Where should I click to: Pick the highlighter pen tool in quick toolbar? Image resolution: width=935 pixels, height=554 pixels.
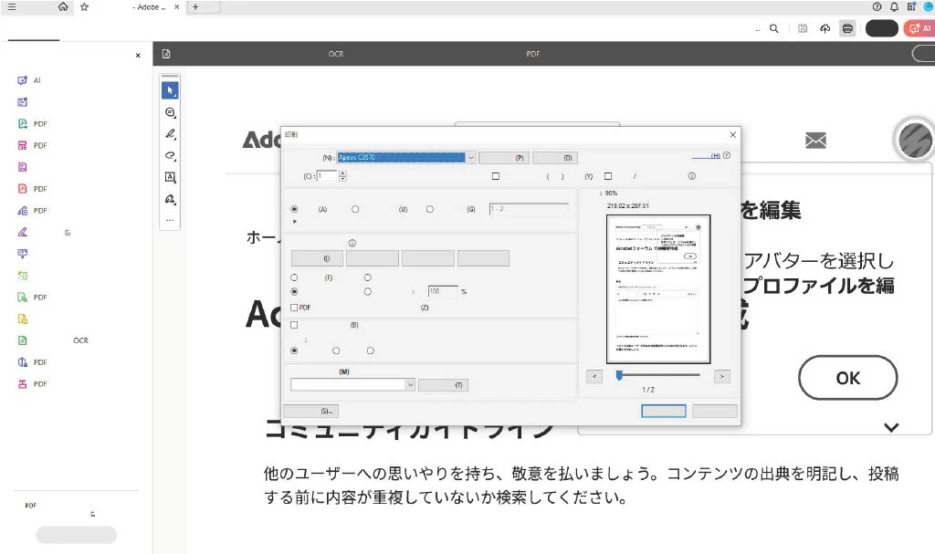pos(170,133)
